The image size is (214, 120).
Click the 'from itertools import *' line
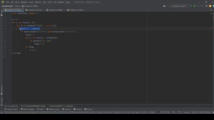click(x=25, y=13)
